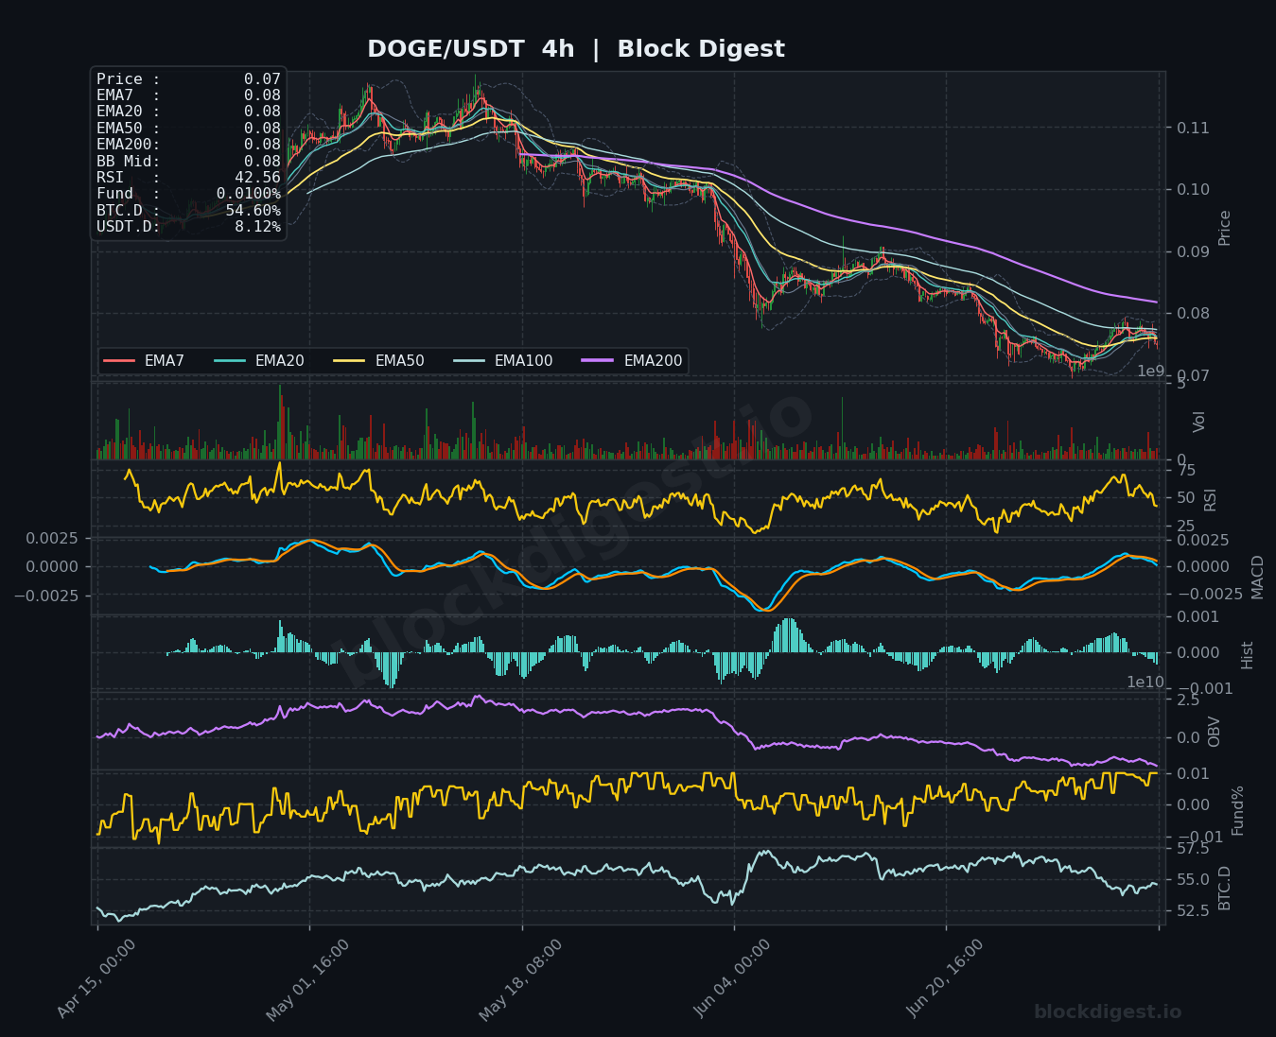Select the "EMA7 : 0.08" row in stats box
The image size is (1276, 1037).
coord(188,95)
